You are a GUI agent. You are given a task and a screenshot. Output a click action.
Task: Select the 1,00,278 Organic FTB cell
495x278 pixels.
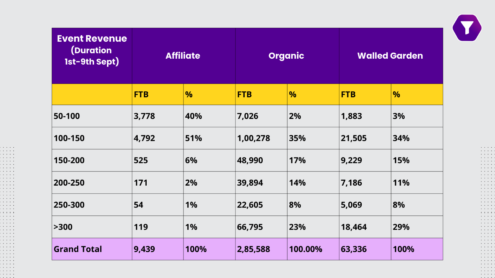(253, 138)
